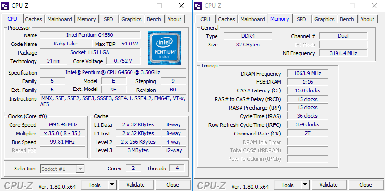Open Bench tab in right CPU-Z window
The height and width of the screenshot is (191, 385).
347,19
